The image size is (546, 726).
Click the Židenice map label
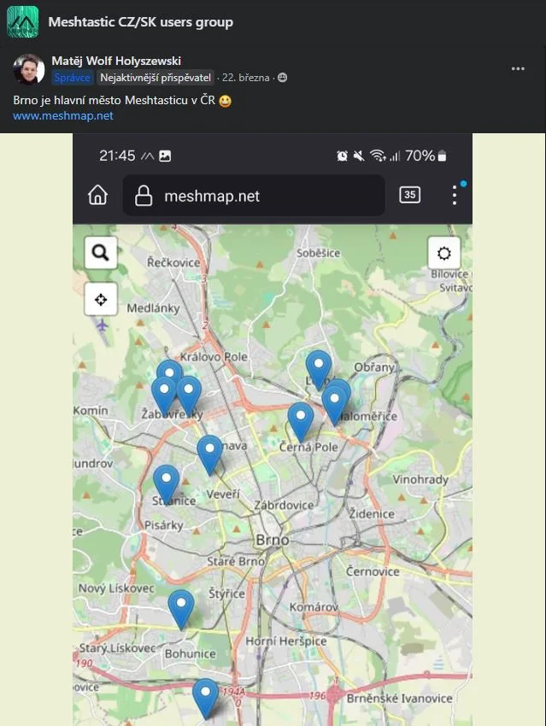372,514
